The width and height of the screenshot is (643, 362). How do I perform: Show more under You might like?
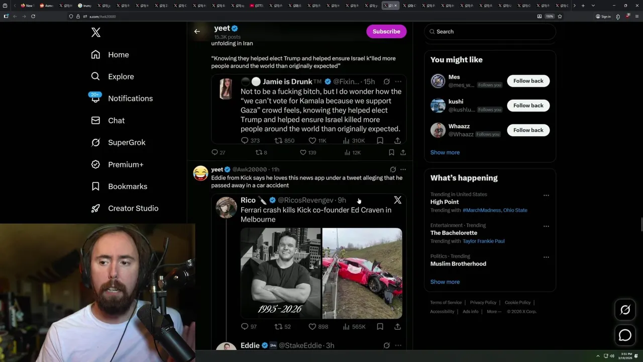[445, 152]
